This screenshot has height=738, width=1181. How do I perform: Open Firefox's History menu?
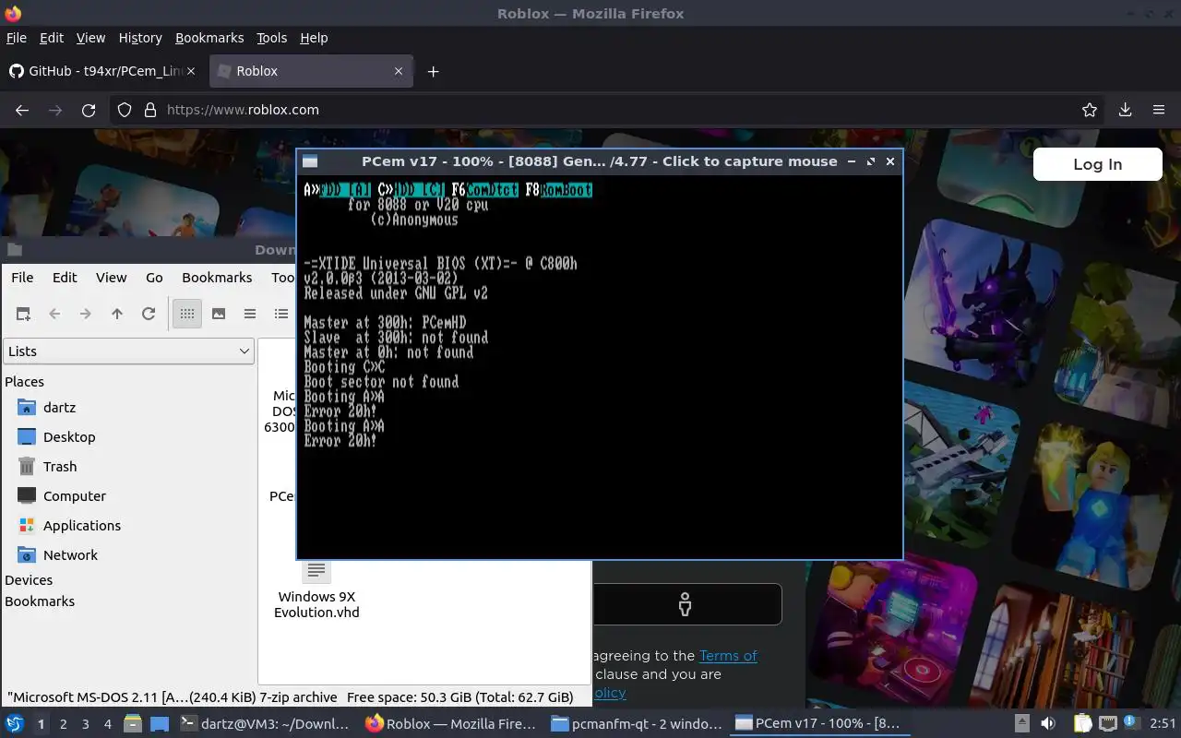tap(140, 38)
